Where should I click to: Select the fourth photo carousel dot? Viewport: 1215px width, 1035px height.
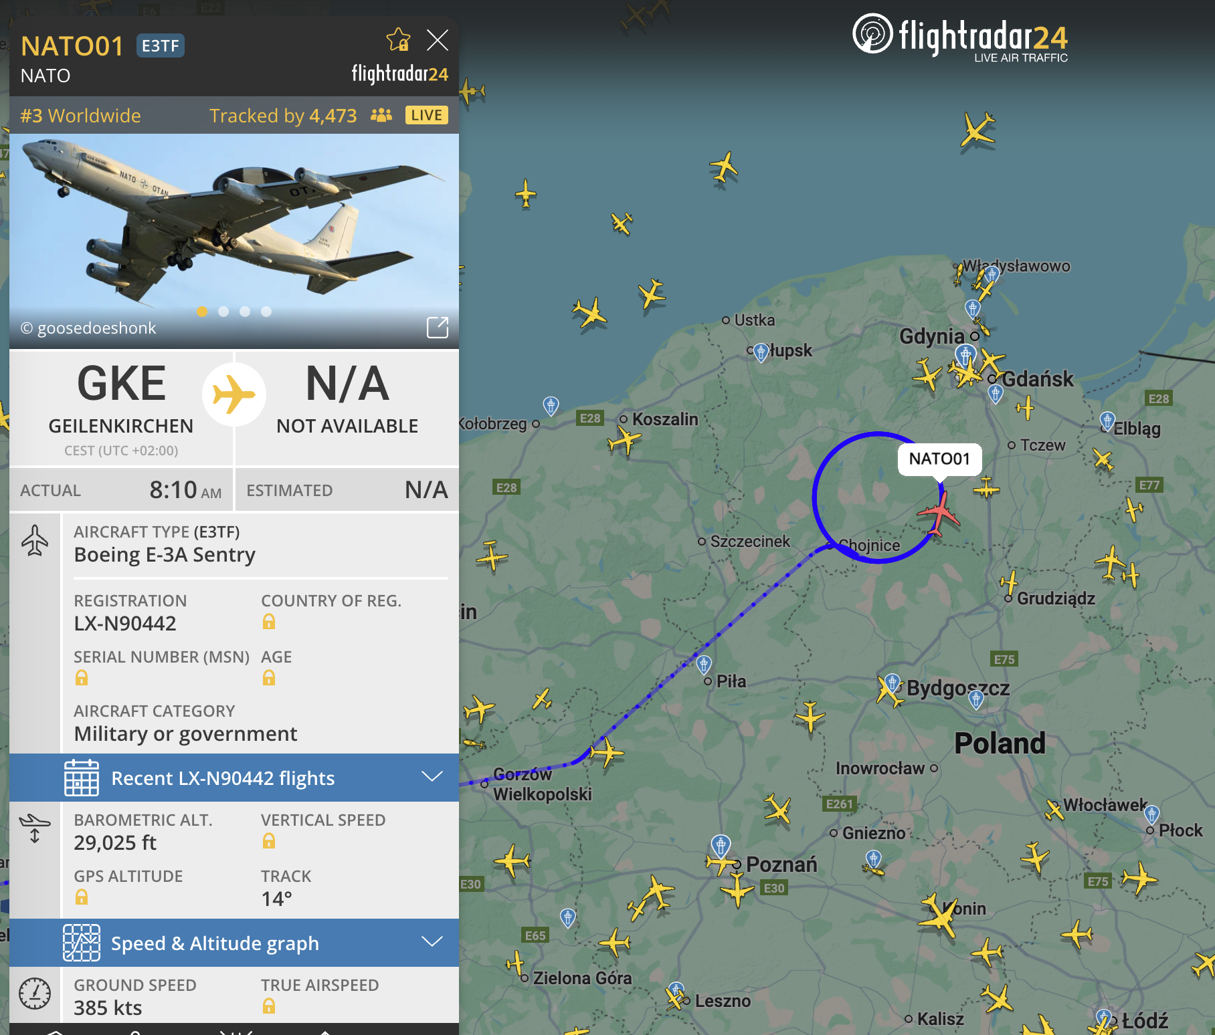tap(266, 312)
